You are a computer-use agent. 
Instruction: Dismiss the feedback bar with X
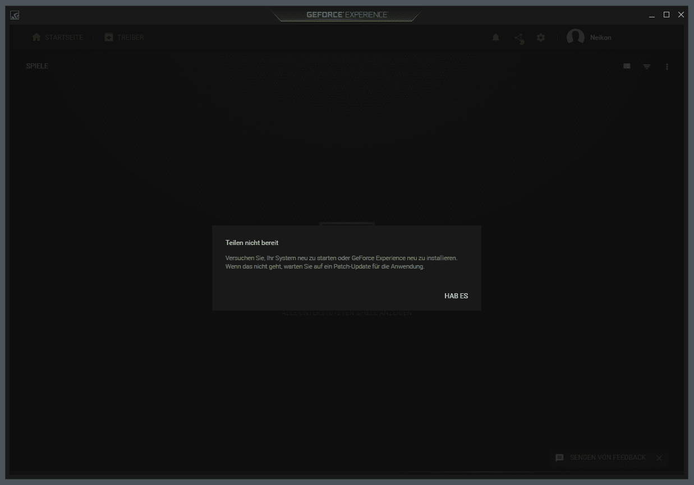(659, 458)
